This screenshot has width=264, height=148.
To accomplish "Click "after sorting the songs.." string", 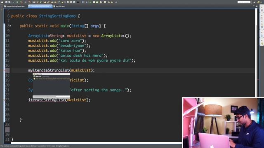I will 99,90.
